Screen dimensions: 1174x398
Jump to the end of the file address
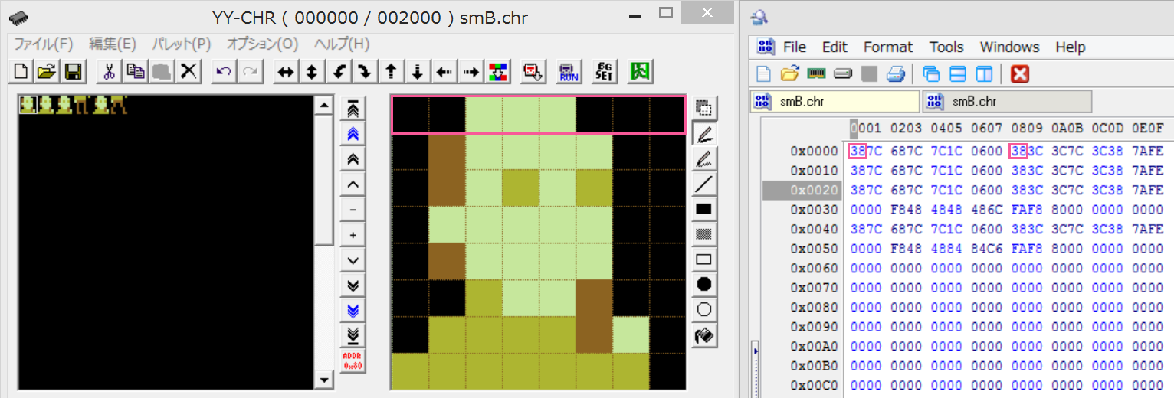[353, 335]
